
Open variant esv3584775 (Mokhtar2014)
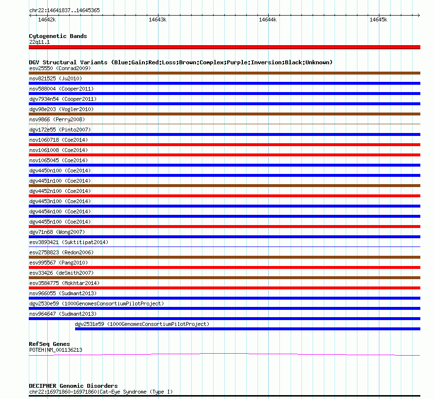64,283
